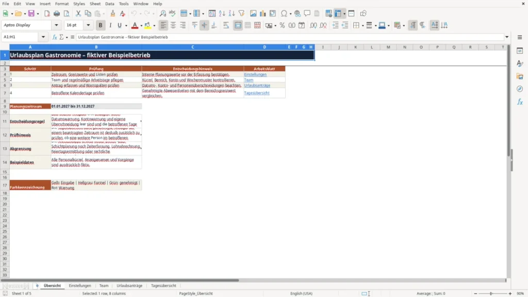
Task: Click the Function Wizard icon
Action: point(55,37)
